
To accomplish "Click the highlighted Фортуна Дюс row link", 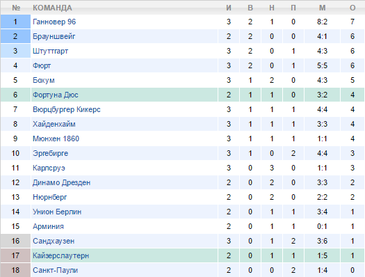I will pos(56,95).
